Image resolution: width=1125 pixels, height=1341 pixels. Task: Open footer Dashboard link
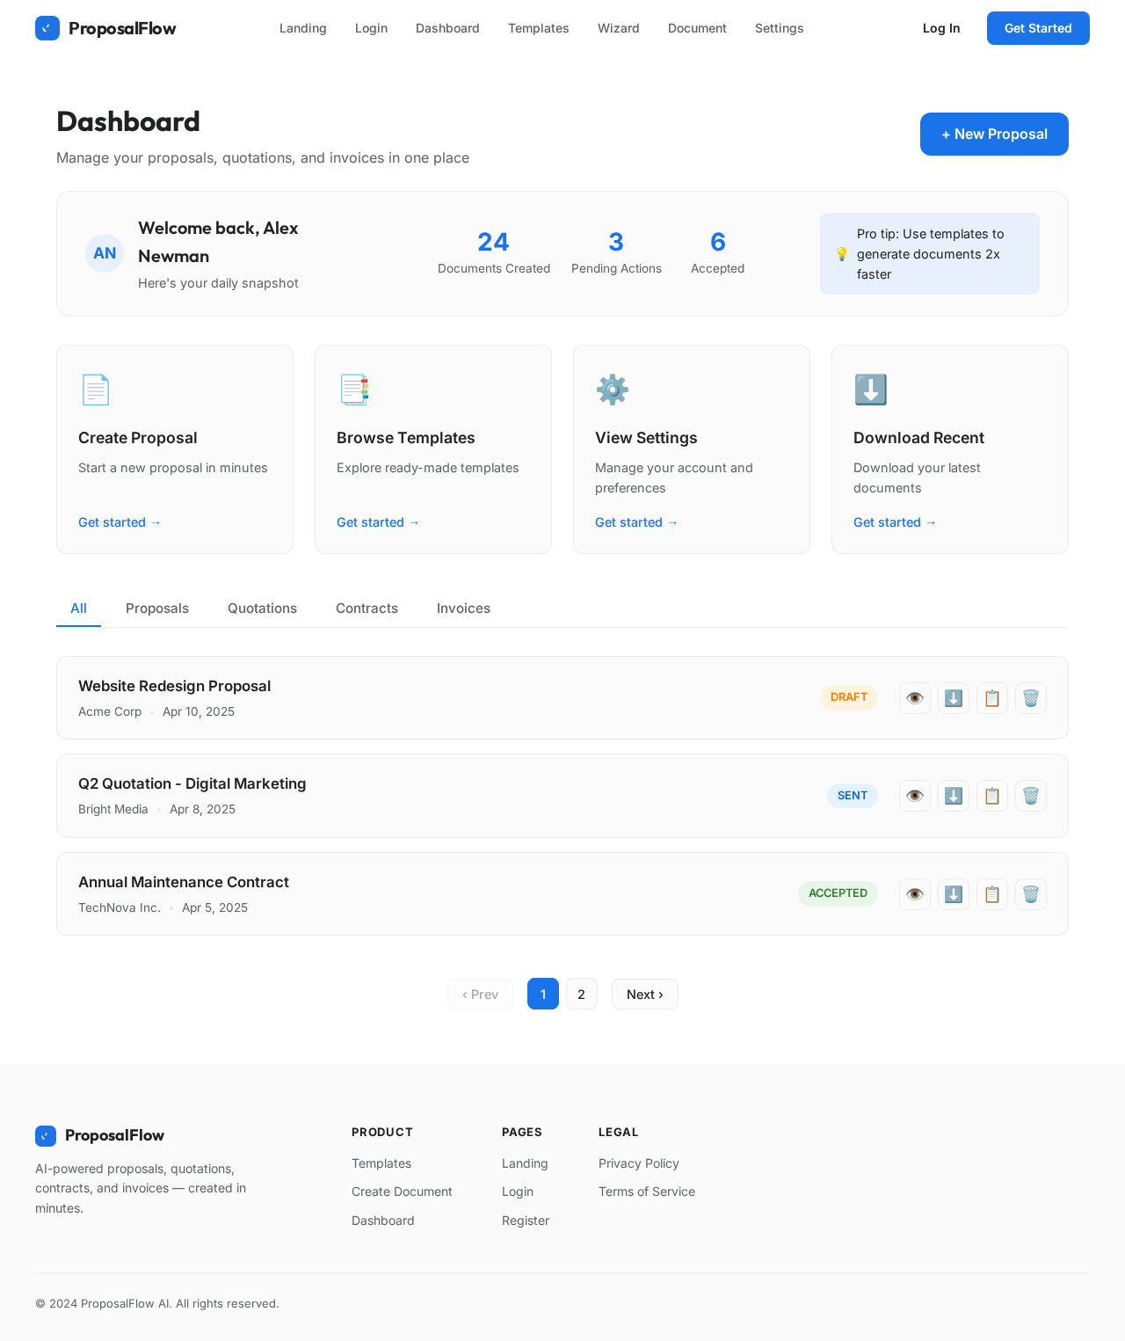click(383, 1221)
